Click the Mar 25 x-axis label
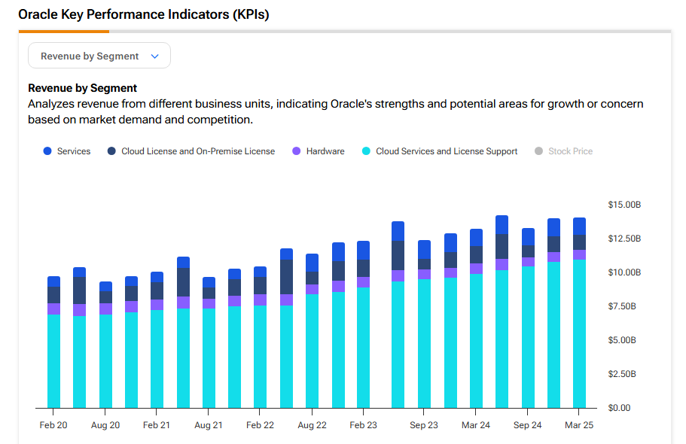This screenshot has height=444, width=686. (579, 425)
